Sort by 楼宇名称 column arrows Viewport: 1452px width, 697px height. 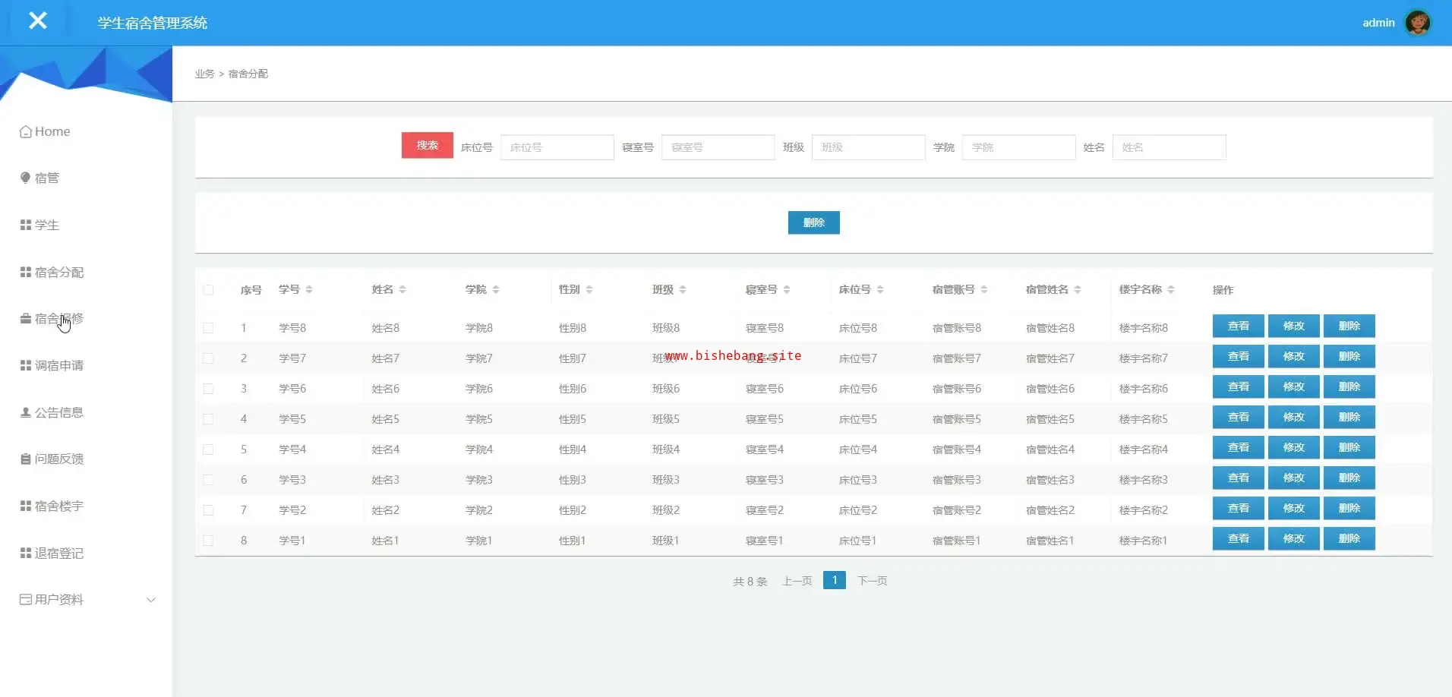(1171, 289)
